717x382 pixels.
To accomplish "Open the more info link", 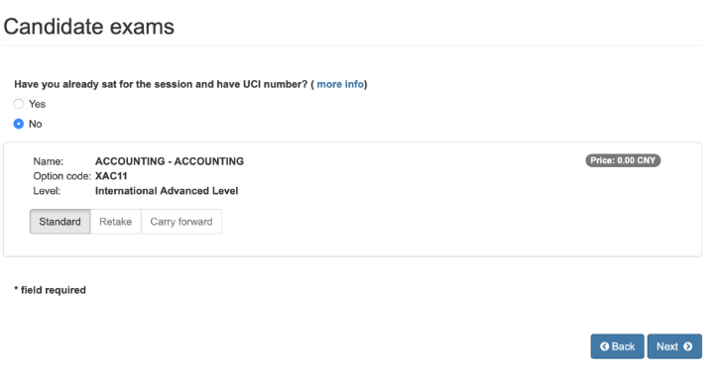I will click(x=340, y=84).
